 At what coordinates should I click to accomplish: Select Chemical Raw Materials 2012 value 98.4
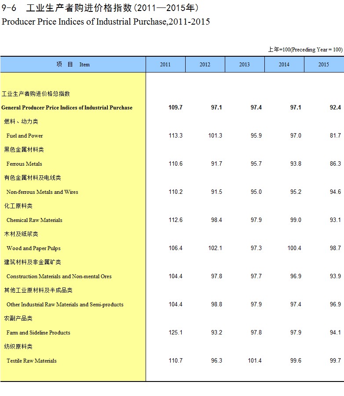point(216,220)
